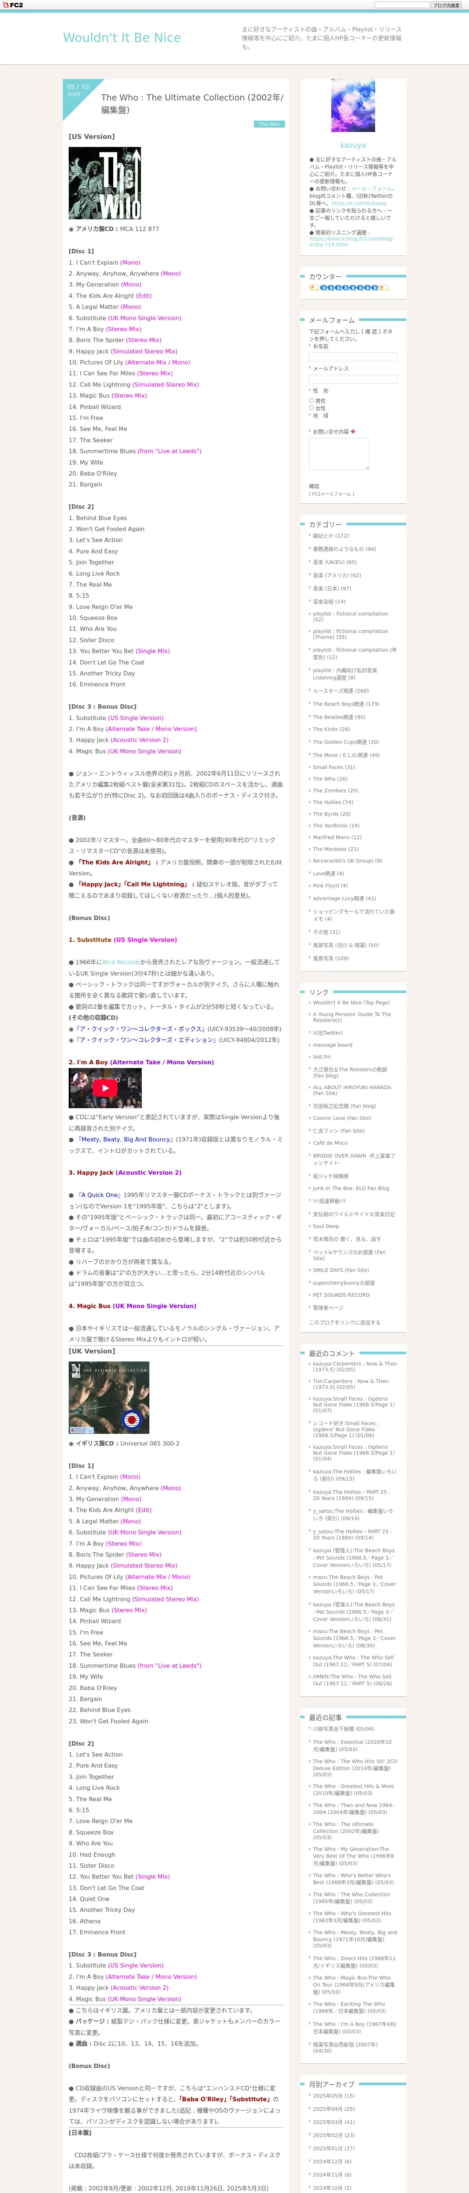Screen dimensions: 469x2193
Task: Open the US version album cover image
Action: [105, 183]
